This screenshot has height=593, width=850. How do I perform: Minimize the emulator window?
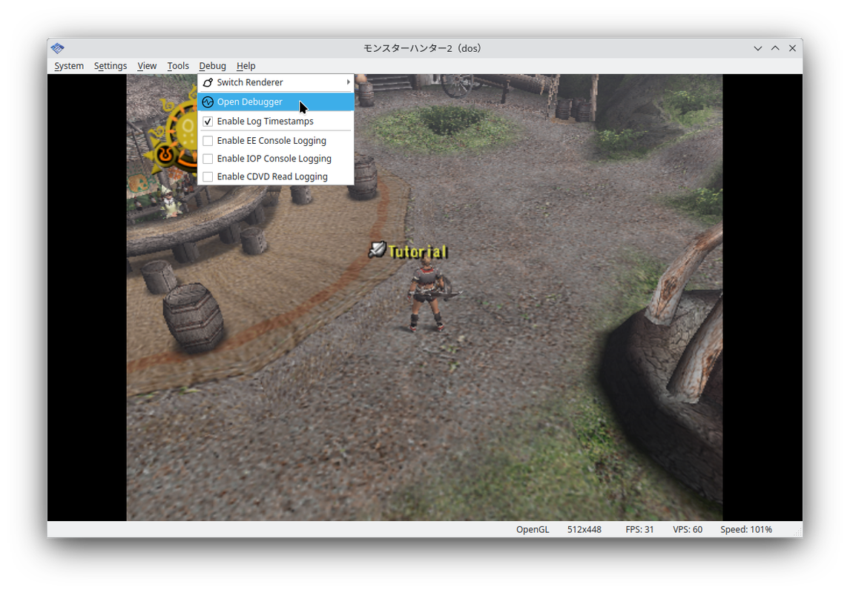(758, 48)
